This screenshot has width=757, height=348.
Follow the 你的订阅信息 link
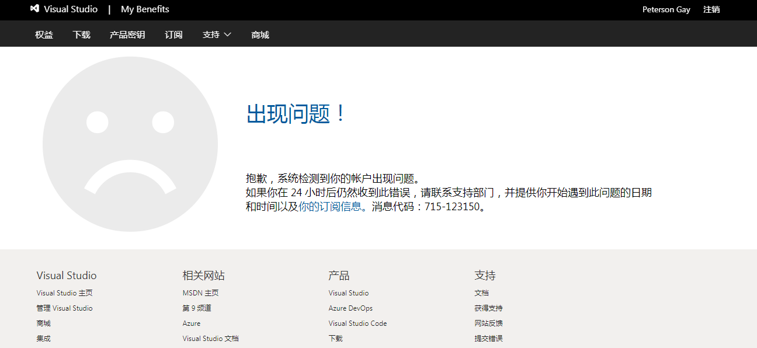pos(330,206)
